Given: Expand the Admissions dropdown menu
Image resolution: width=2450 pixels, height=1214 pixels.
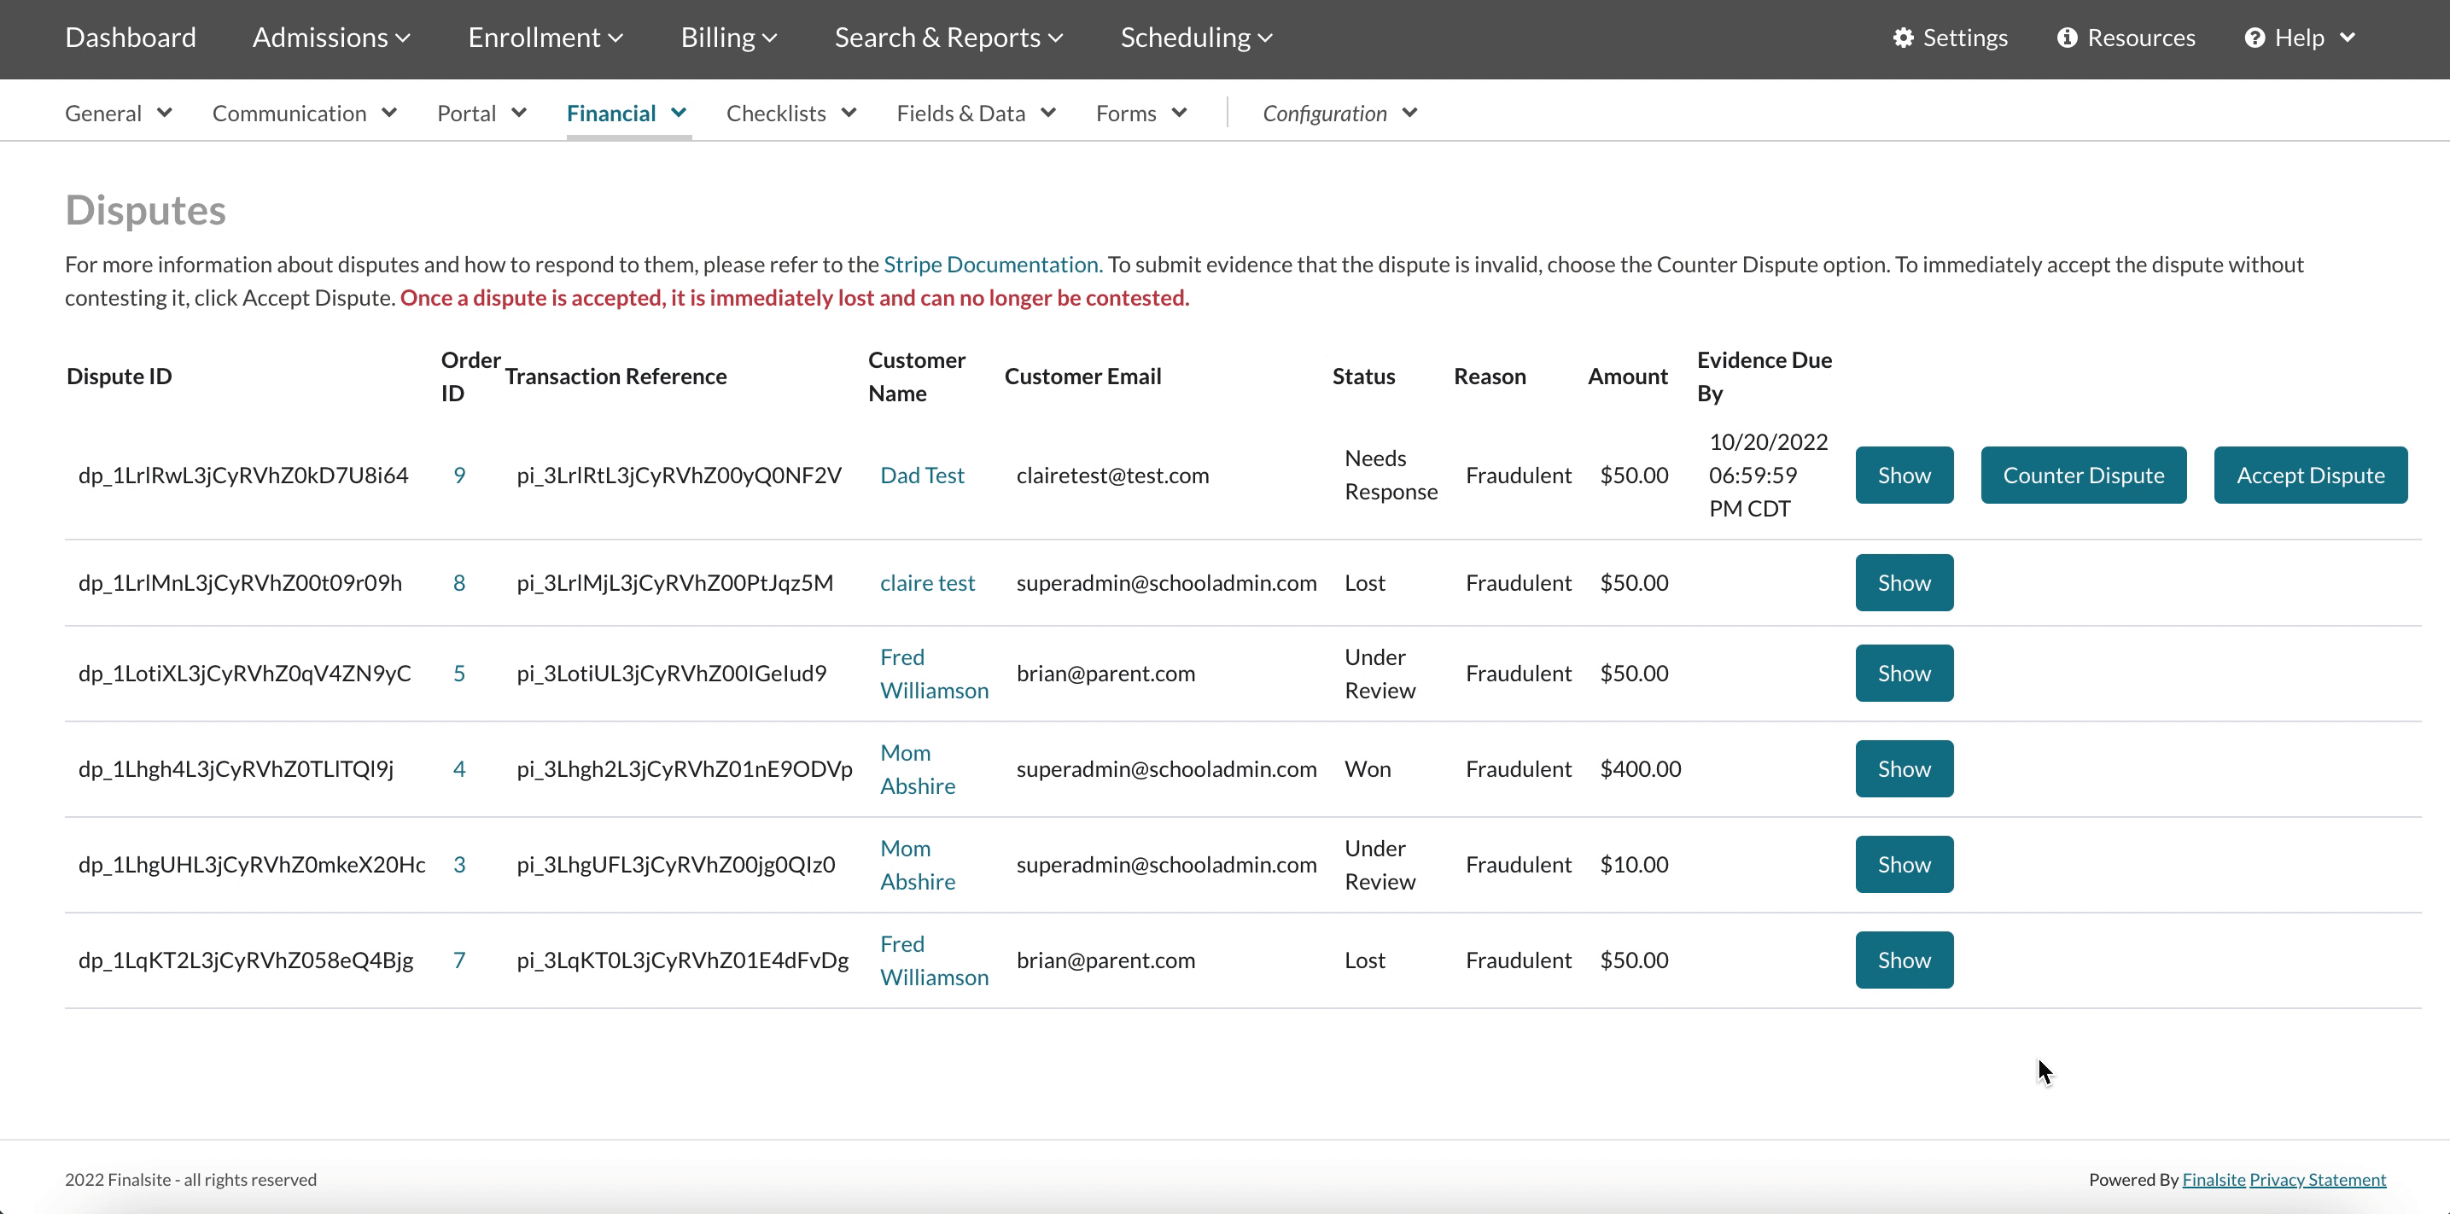Looking at the screenshot, I should click(x=331, y=38).
